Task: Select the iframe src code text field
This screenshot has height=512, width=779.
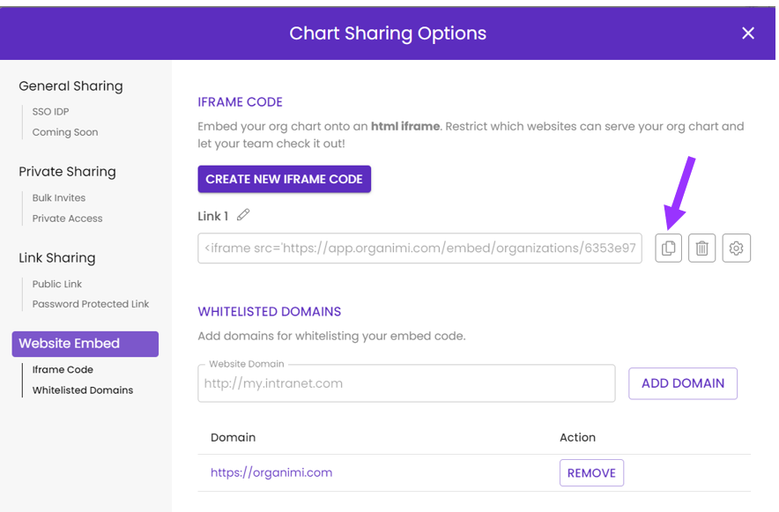Action: point(419,248)
